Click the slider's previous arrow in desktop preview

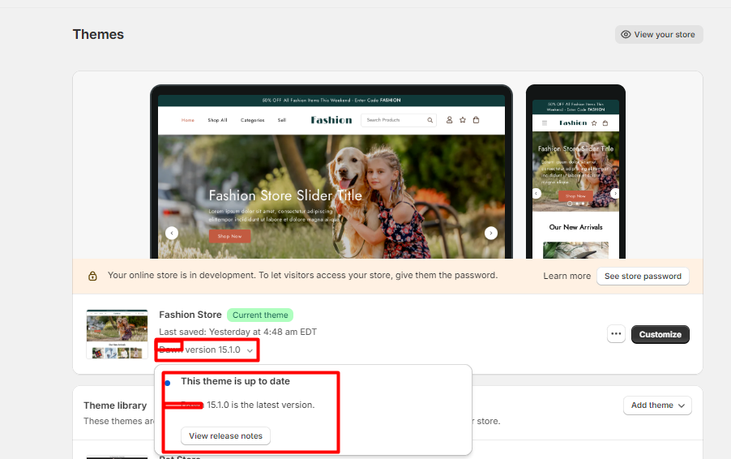pyautogui.click(x=172, y=233)
